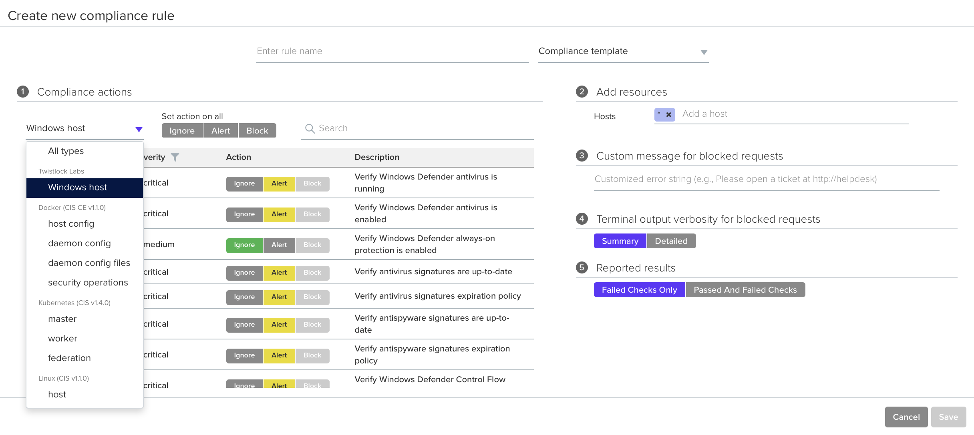Set Block for Defender always-on protection
Screen dimensions: 974x435
point(312,245)
